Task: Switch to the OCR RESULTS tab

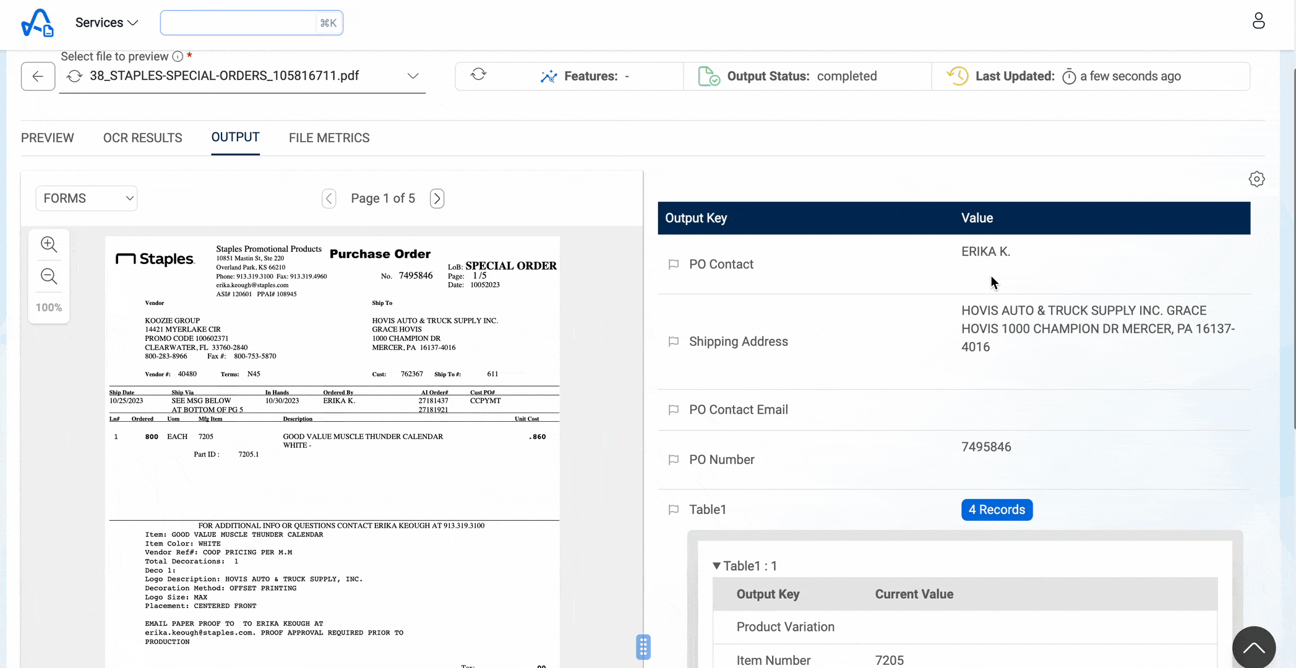Action: click(143, 138)
